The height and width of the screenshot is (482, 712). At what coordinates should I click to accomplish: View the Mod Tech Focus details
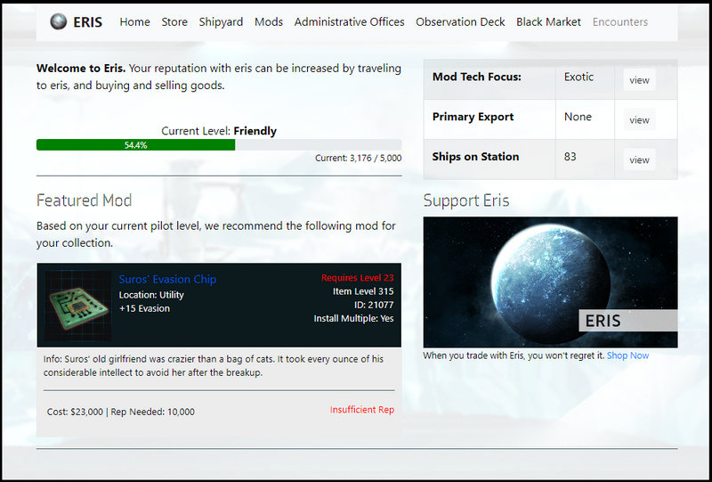[639, 80]
